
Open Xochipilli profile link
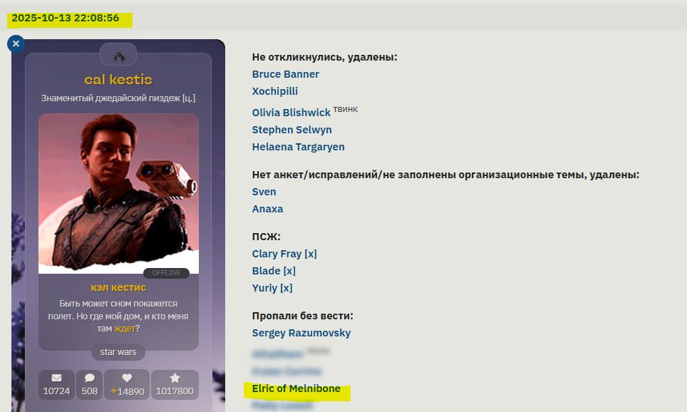(274, 91)
